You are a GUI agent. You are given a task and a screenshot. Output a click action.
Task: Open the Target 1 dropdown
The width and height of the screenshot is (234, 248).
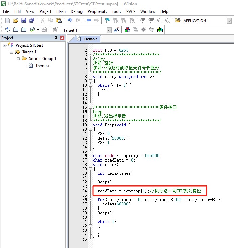click(x=109, y=30)
